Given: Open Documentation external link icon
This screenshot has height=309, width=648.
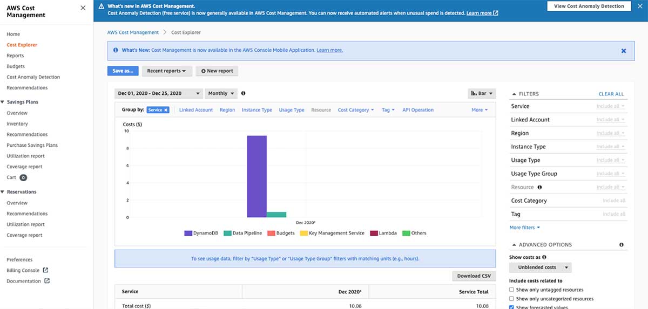Looking at the screenshot, I should click(47, 281).
